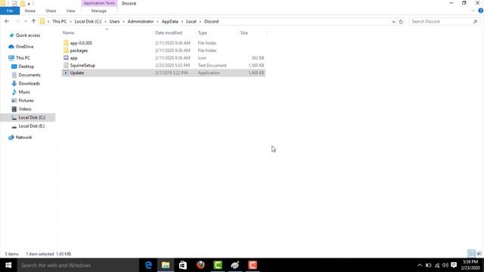Open the red C taskbar icon
Screen dimensions: 484x272
253,265
